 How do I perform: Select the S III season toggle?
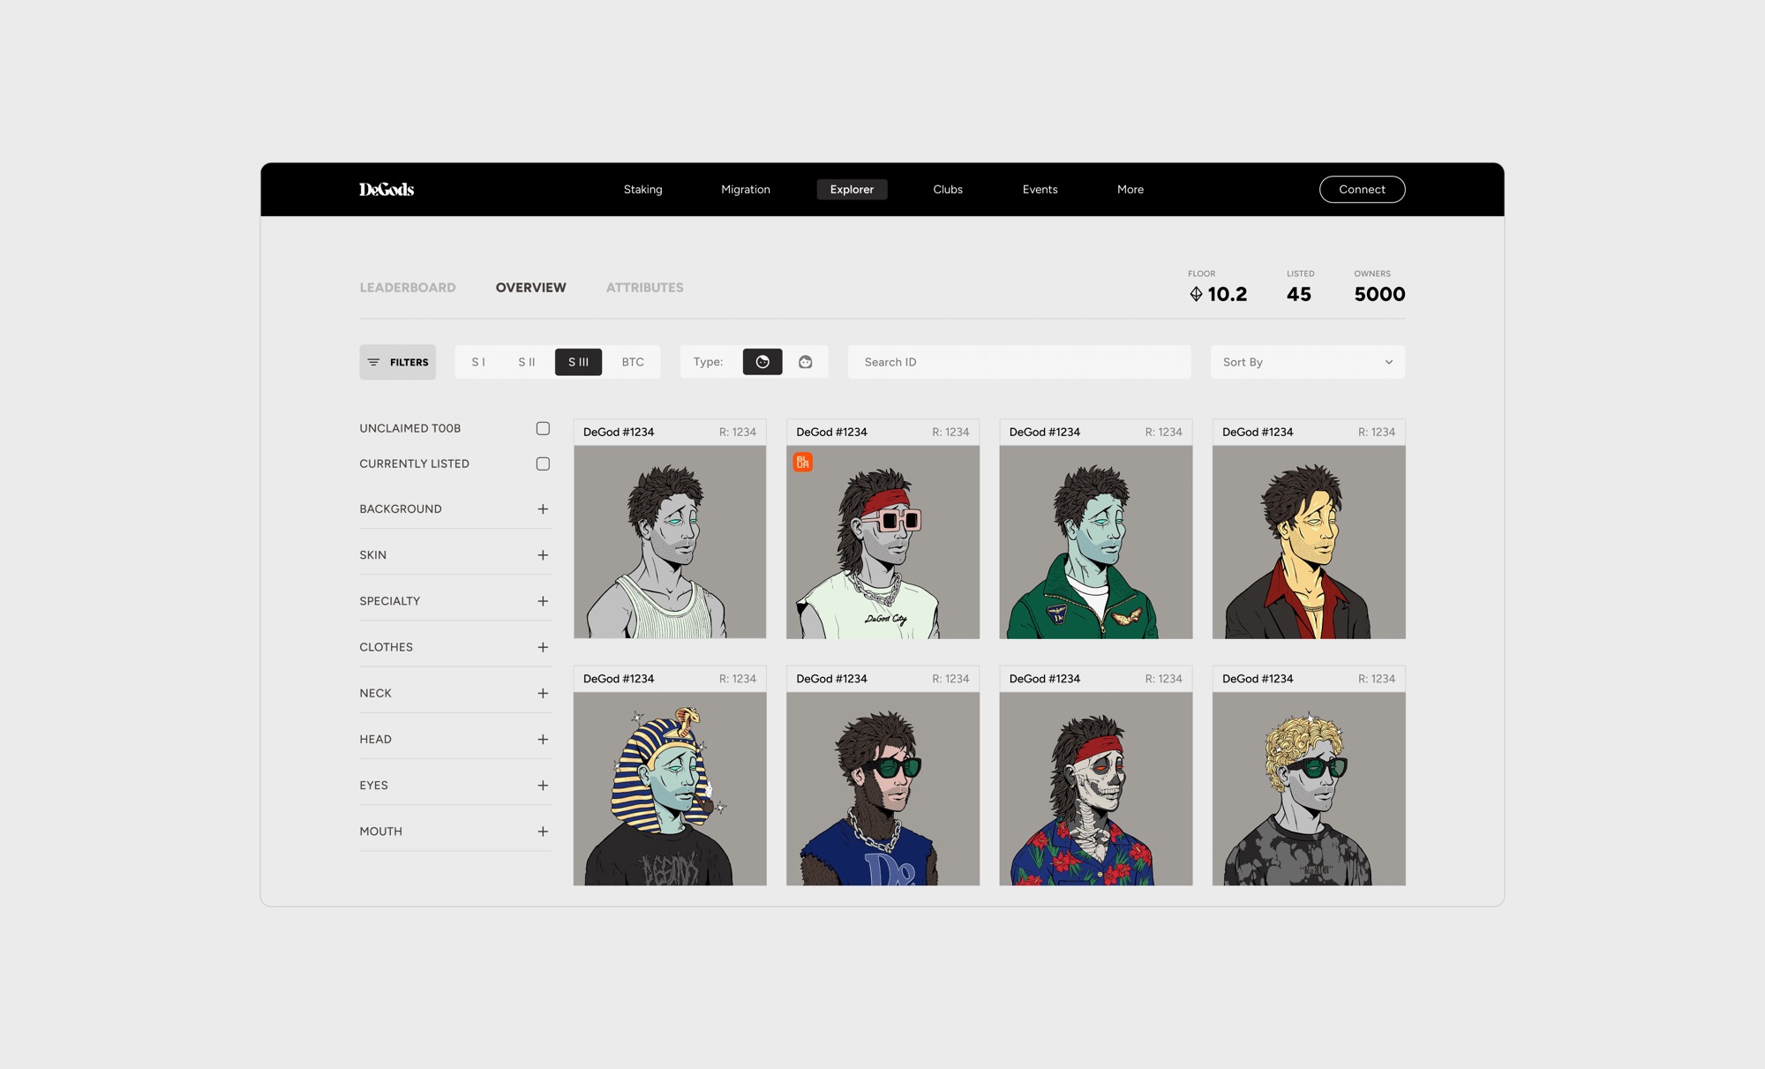578,362
